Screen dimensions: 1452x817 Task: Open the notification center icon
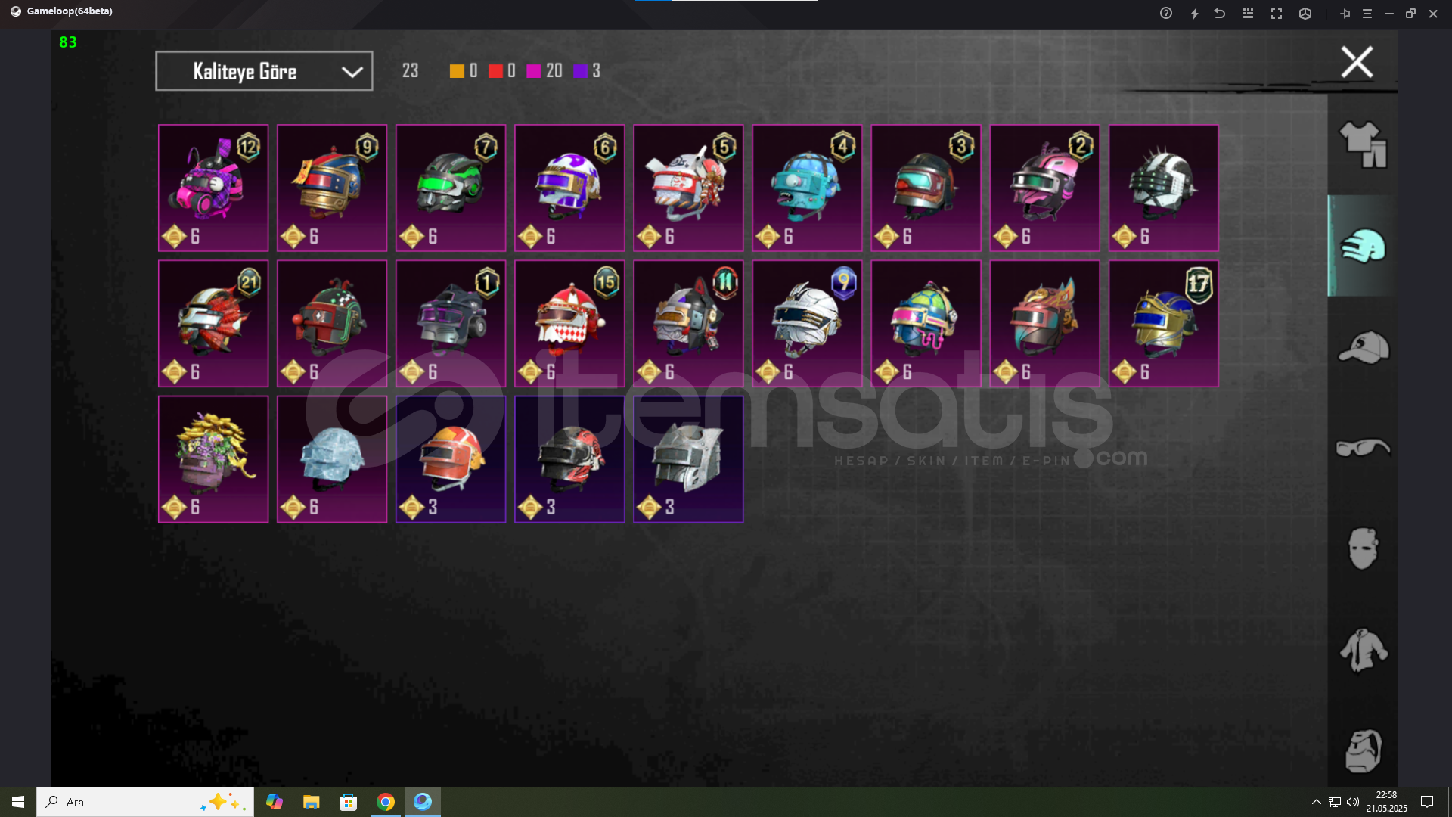click(x=1427, y=802)
